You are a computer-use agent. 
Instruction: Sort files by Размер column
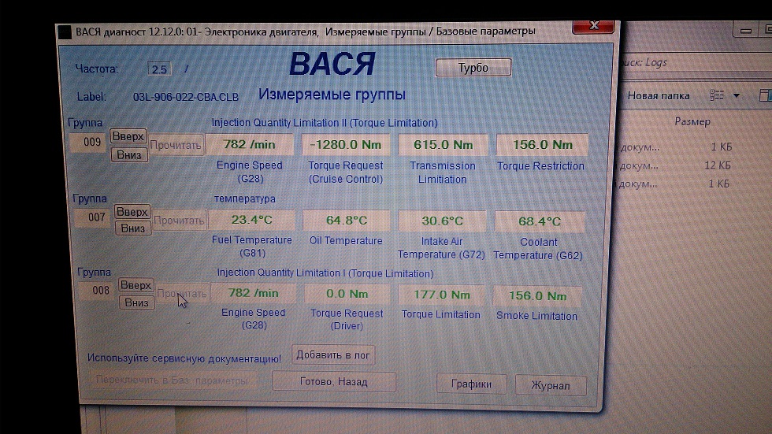pyautogui.click(x=692, y=122)
